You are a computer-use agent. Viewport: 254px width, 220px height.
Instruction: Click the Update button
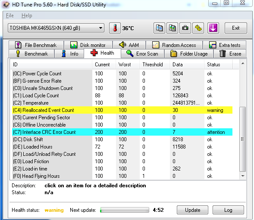192,210
